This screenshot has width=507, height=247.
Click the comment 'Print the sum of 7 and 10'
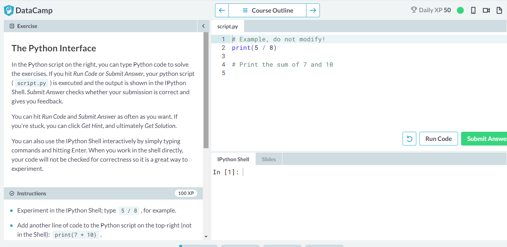coord(282,65)
